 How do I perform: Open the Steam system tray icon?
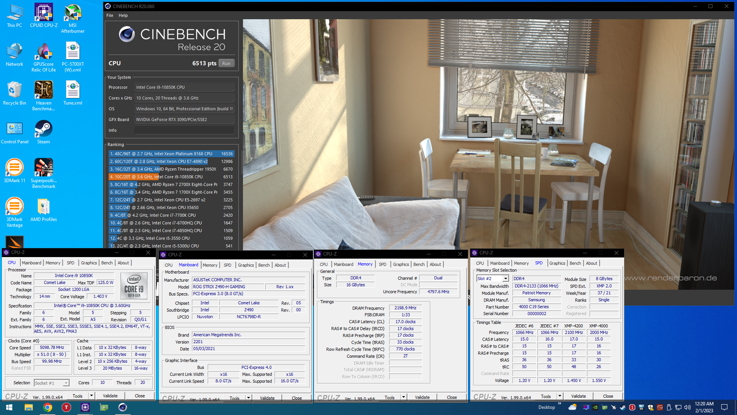623,407
